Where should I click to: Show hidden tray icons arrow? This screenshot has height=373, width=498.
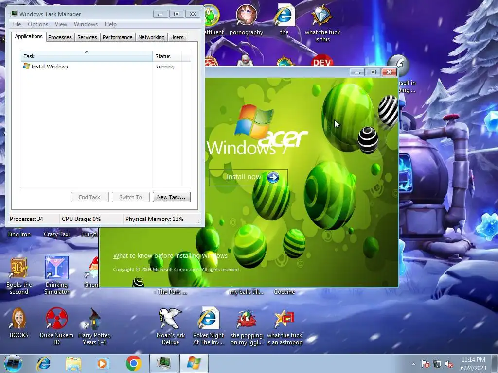[413, 364]
